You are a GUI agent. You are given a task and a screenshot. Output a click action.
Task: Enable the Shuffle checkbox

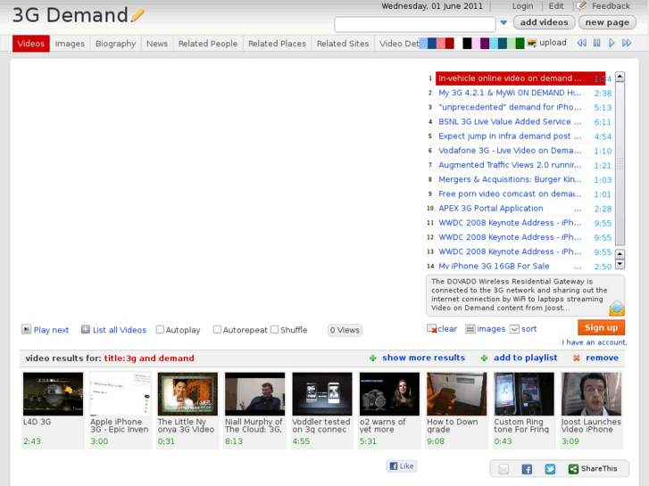(x=274, y=330)
